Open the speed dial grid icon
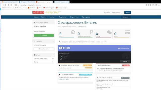Screen dimensions: 161x90 11,5
